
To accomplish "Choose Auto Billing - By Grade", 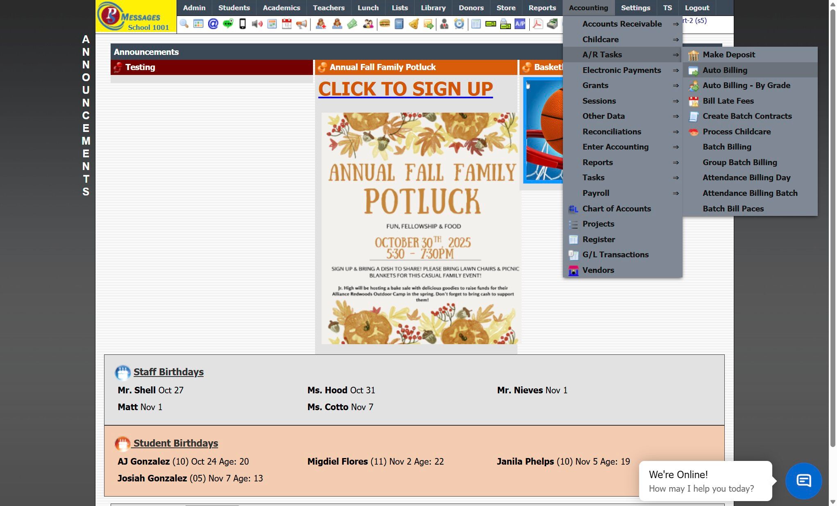I will [746, 85].
